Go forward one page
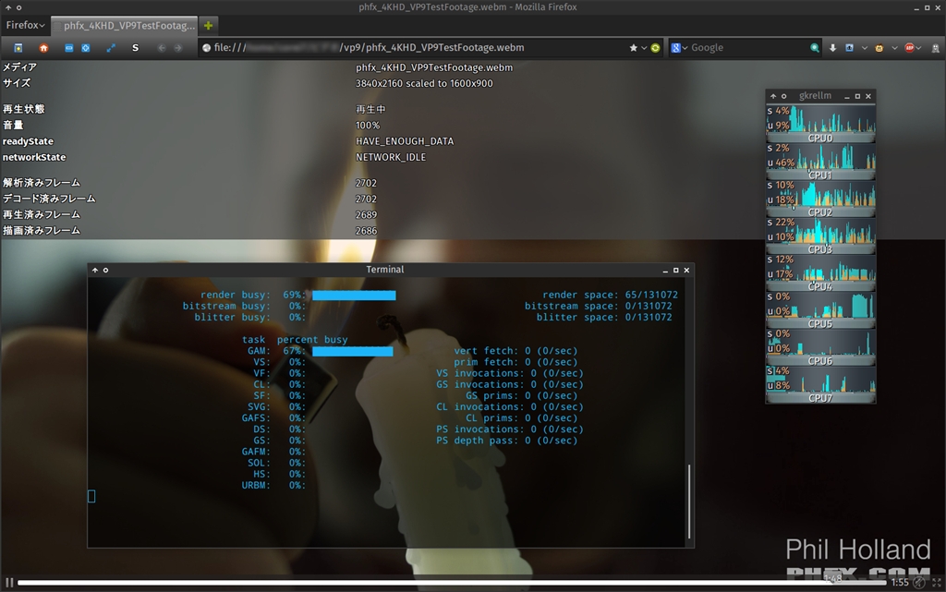Screen dimensions: 946x592 click(x=178, y=48)
